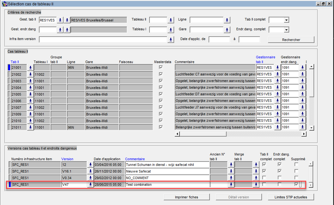This screenshot has height=205, width=334.
Task: Click Limites STIP actuelles button
Action: point(291,197)
